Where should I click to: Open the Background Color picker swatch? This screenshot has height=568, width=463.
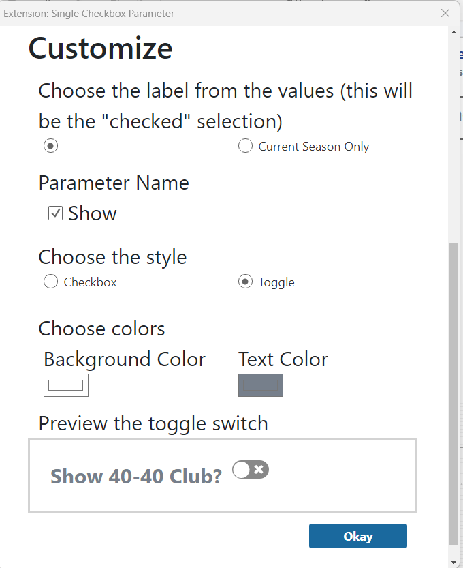[x=66, y=385]
